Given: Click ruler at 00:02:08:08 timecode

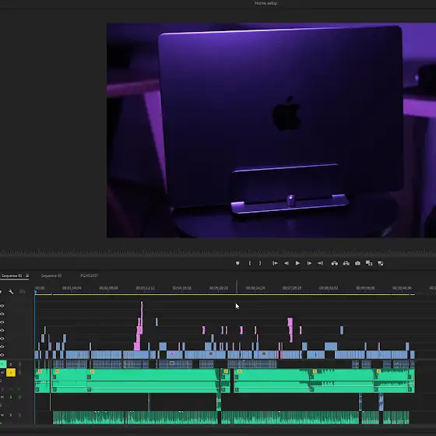Looking at the screenshot, I should [x=108, y=288].
